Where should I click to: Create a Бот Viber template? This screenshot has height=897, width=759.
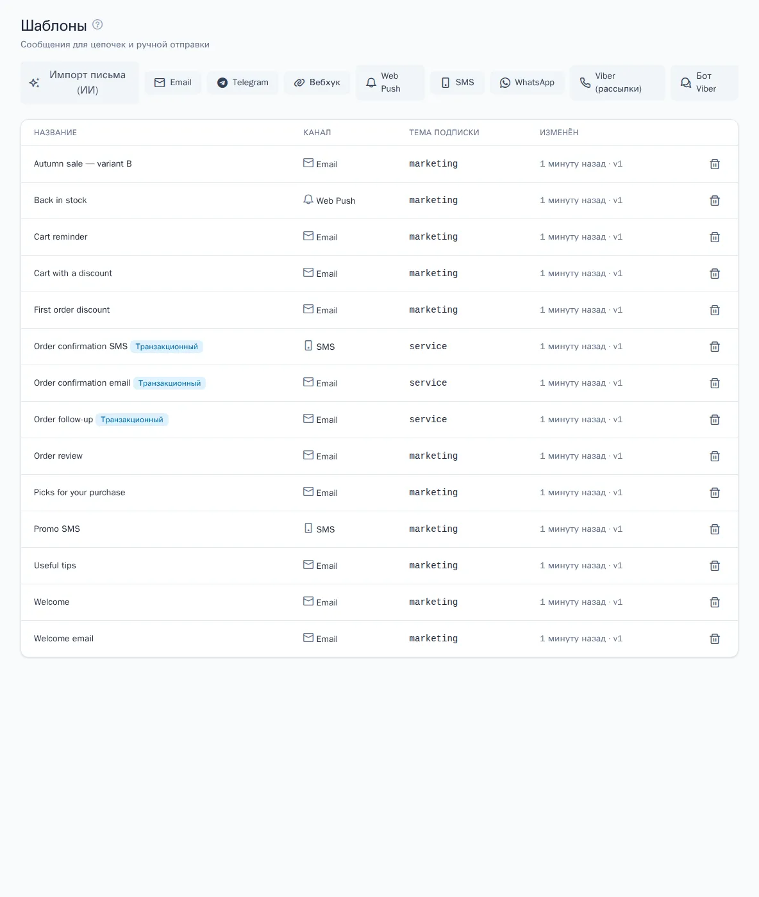click(705, 83)
